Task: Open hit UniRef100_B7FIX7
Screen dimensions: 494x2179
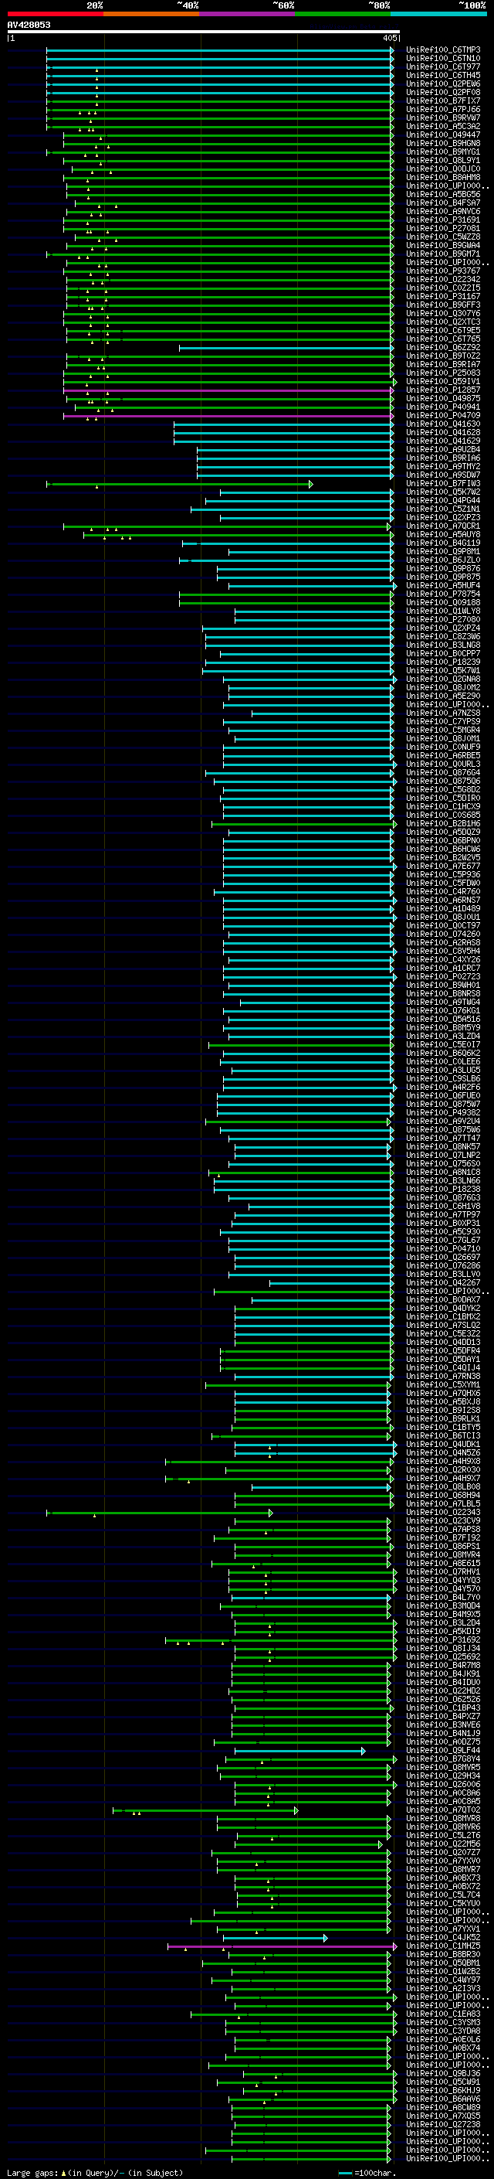Action: pos(442,100)
